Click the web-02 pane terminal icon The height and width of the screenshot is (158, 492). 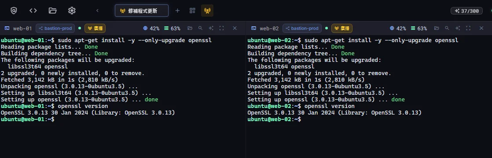(x=253, y=29)
